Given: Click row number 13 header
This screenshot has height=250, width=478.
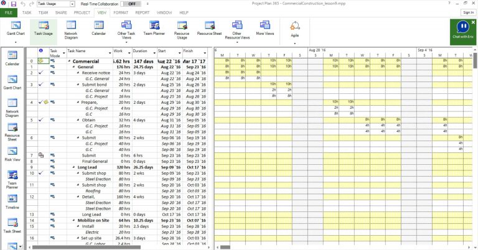Looking at the screenshot, I should point(32,215).
